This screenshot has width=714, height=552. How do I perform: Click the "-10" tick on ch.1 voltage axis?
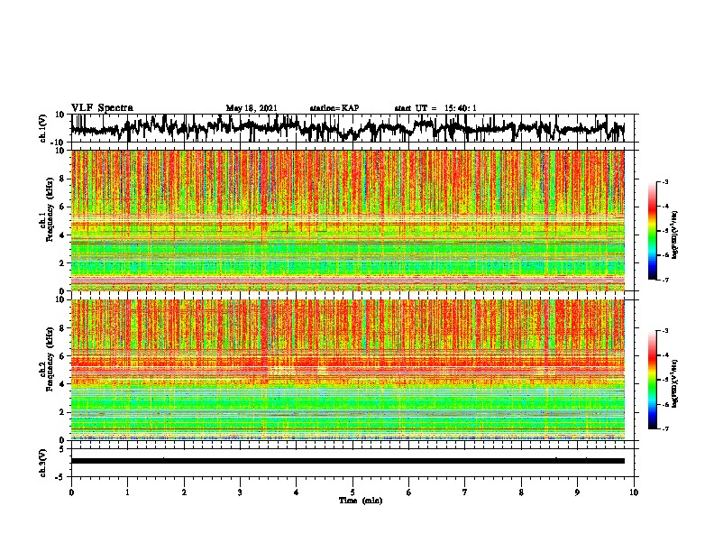click(x=58, y=143)
